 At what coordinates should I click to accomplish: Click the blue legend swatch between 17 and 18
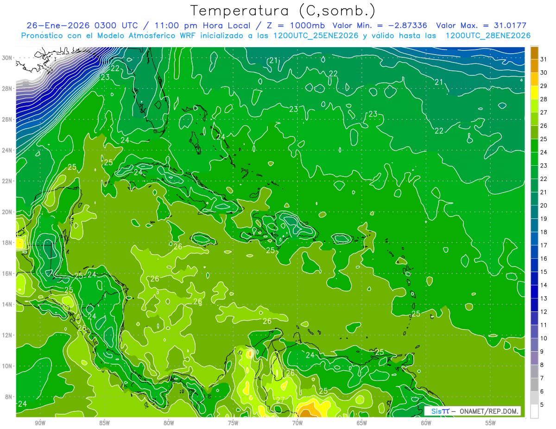[534, 239]
